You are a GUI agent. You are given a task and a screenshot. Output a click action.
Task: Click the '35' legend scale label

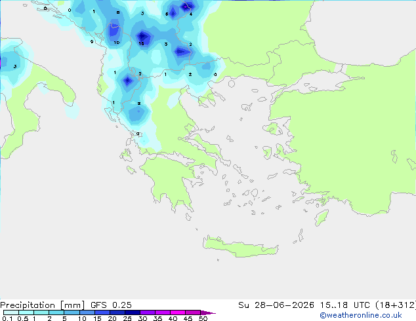[x=157, y=318]
